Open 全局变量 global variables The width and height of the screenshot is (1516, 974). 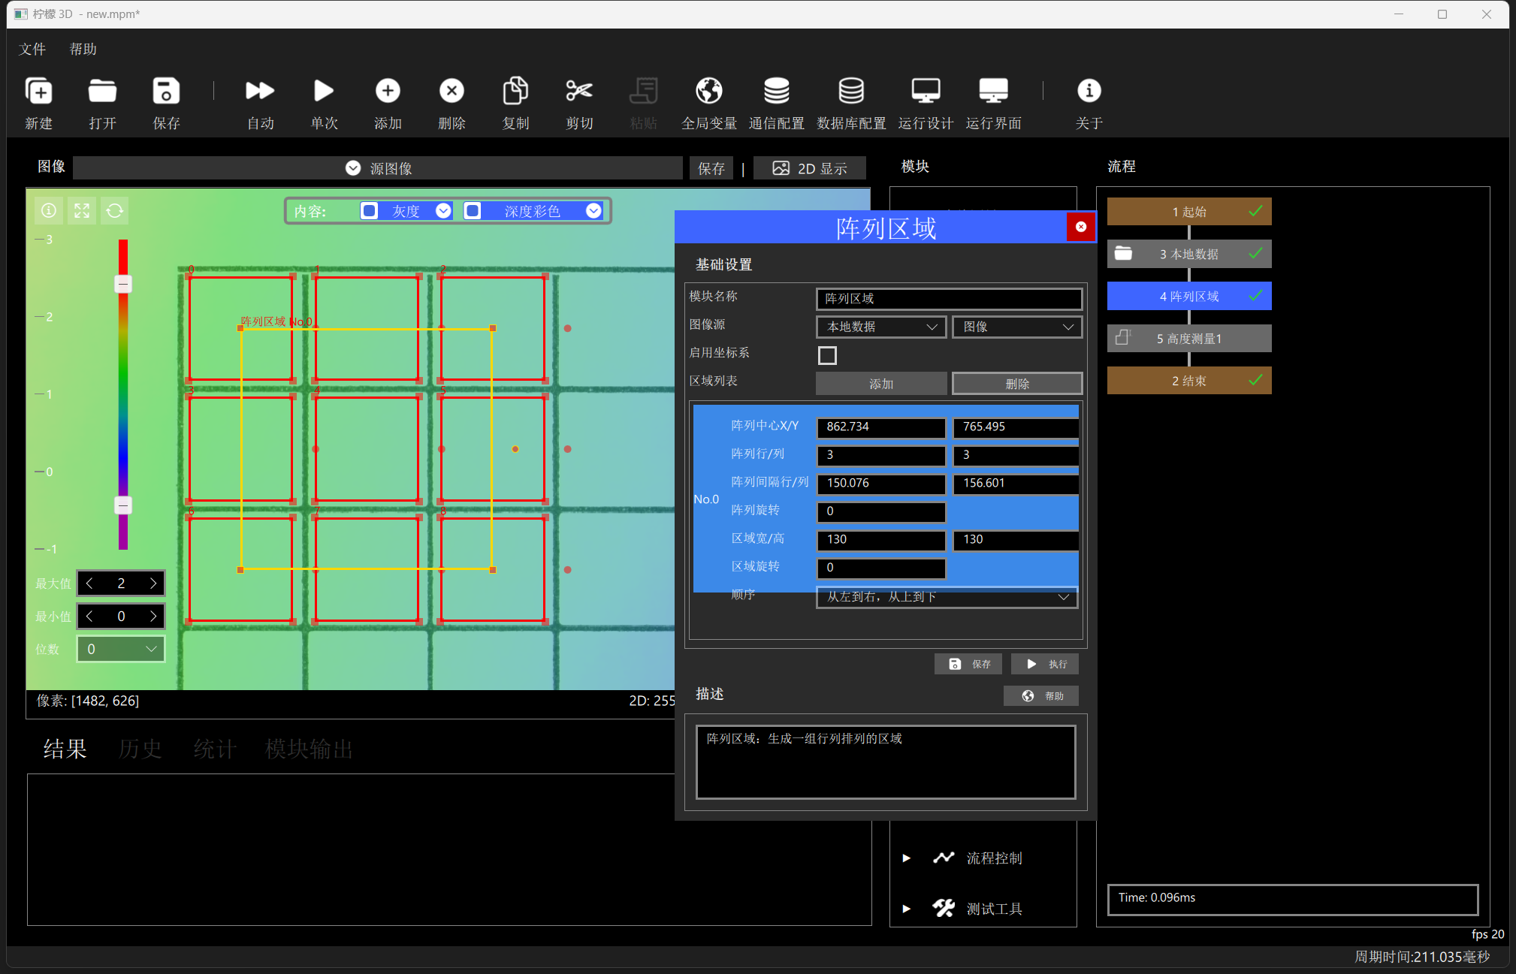coord(708,91)
